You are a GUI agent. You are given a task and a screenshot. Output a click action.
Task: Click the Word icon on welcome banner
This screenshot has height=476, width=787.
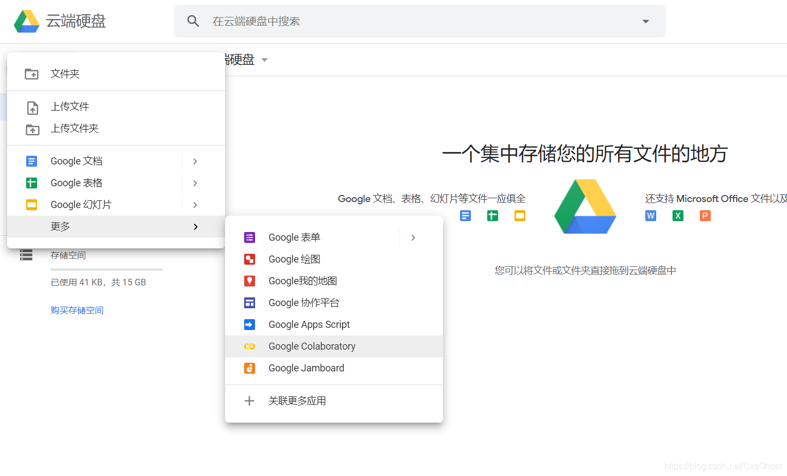(651, 216)
